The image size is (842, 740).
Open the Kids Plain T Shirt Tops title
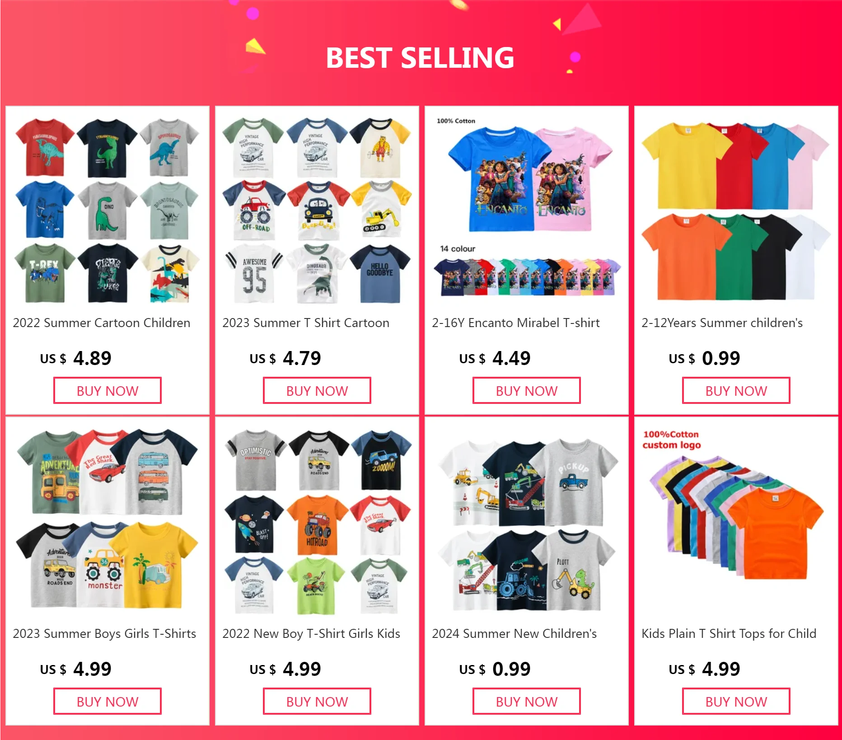(x=729, y=633)
